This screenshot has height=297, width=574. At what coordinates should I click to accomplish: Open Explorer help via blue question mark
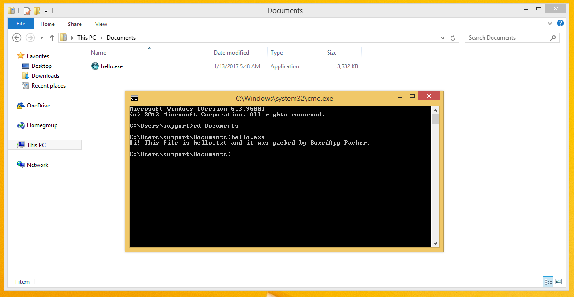[x=560, y=23]
